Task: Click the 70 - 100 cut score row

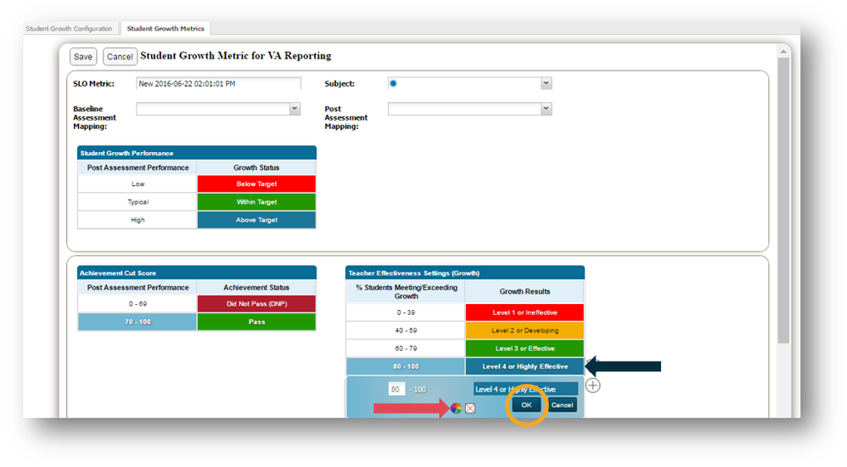Action: (x=137, y=322)
